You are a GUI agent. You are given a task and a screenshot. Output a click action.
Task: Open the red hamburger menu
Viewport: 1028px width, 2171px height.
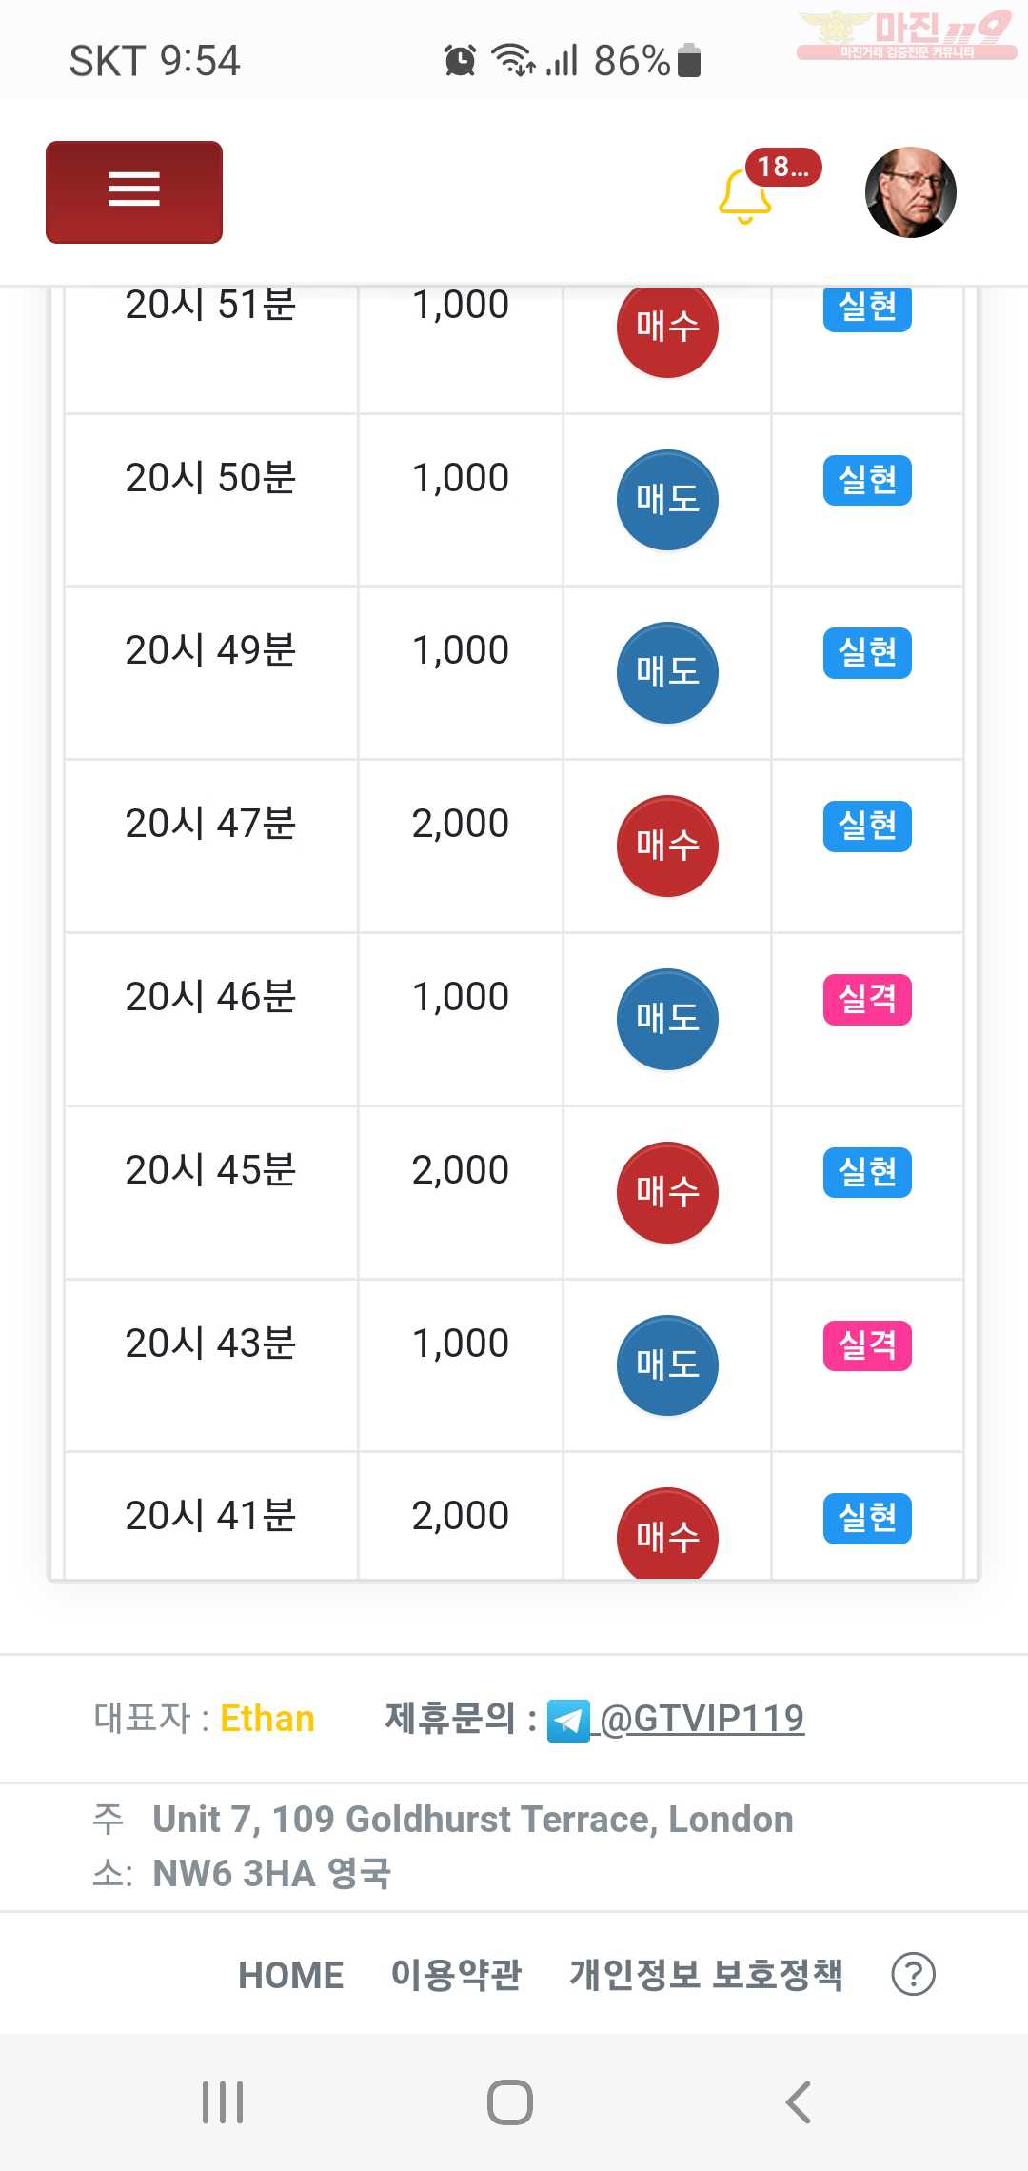point(134,192)
